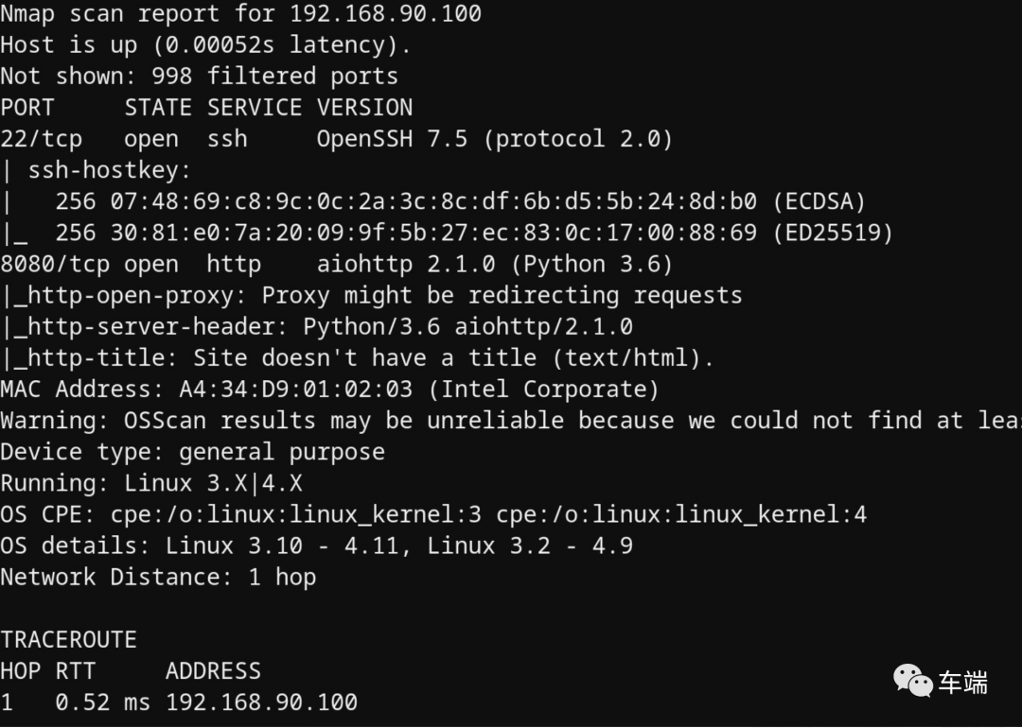1022x728 pixels.
Task: Click the OS CPE linux_kernel line
Action: coord(433,514)
